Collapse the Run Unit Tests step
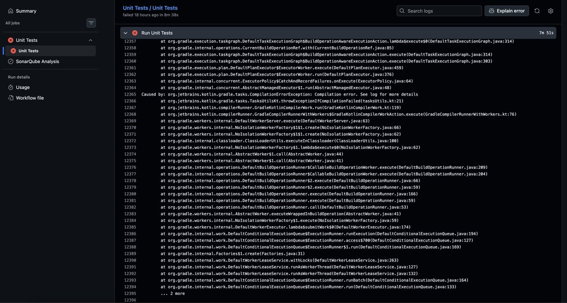This screenshot has height=303, width=567. pyautogui.click(x=126, y=33)
